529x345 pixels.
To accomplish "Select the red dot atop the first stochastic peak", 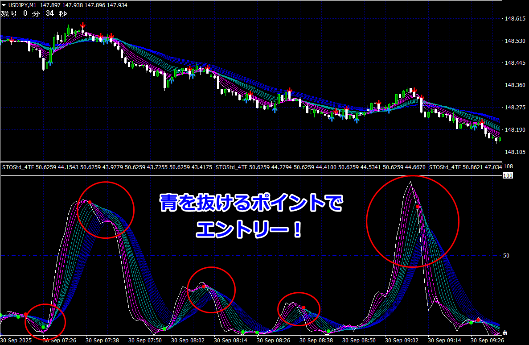I will coord(90,203).
